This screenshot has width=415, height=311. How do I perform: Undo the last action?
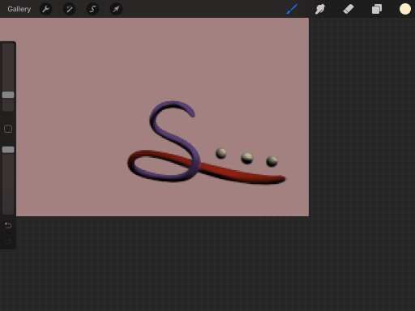pos(8,225)
